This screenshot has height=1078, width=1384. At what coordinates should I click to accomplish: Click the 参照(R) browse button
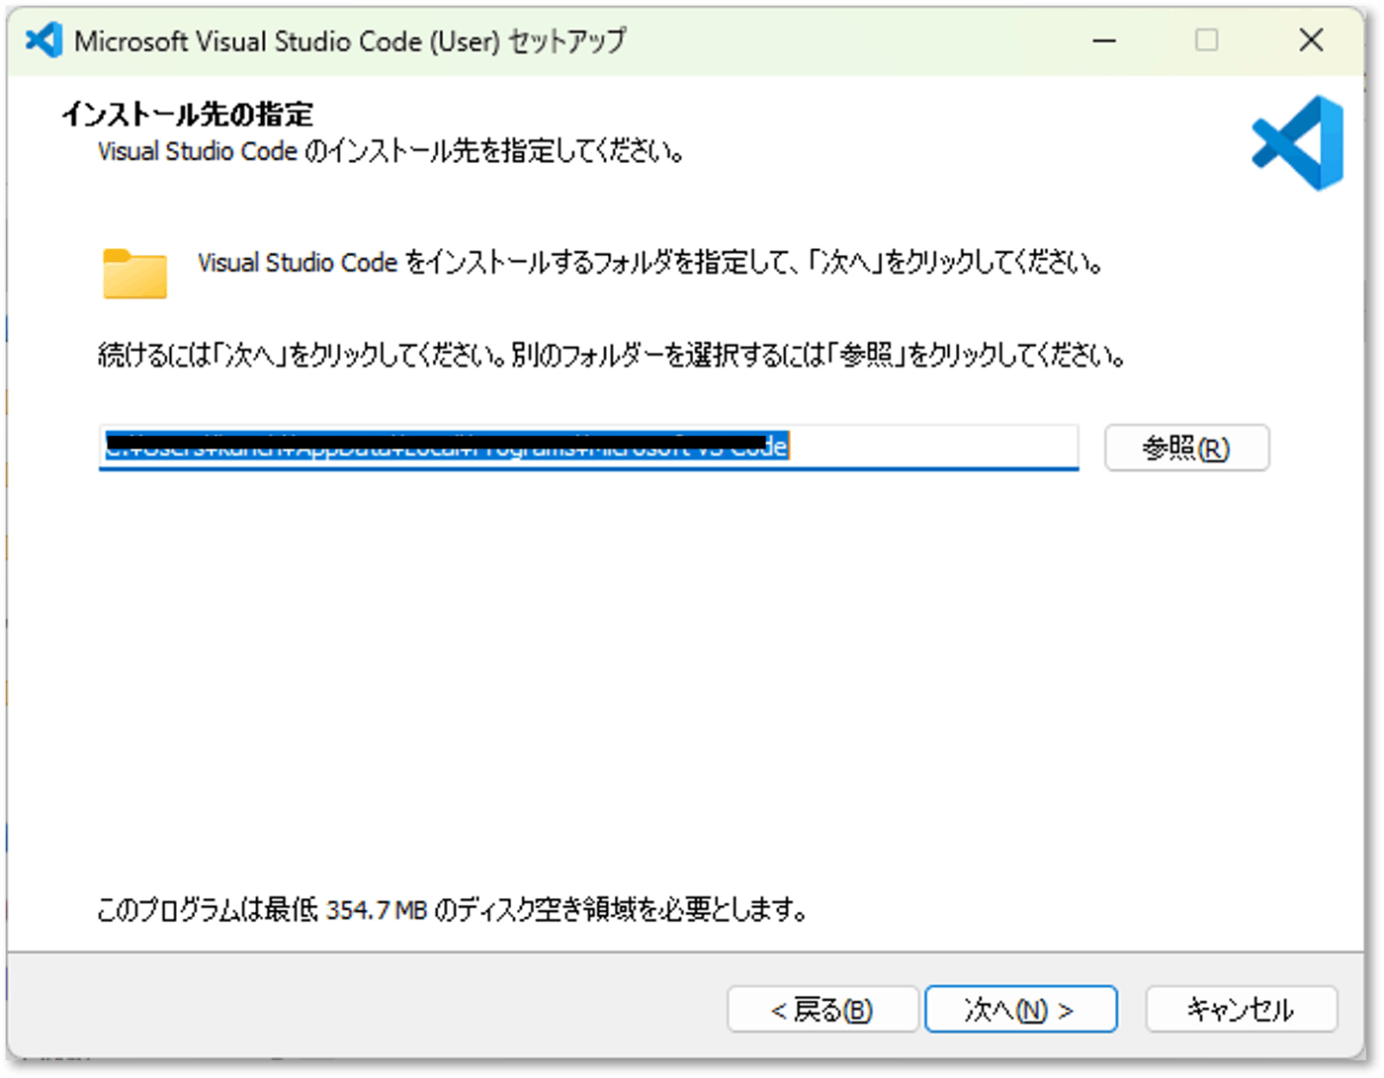[x=1186, y=449]
